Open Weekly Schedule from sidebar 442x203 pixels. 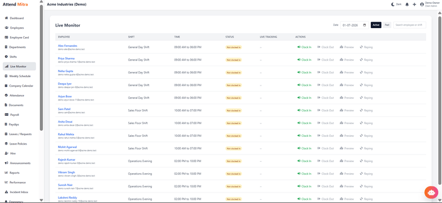(18, 76)
